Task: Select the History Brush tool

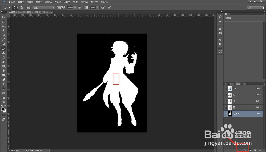Action: tap(3, 58)
